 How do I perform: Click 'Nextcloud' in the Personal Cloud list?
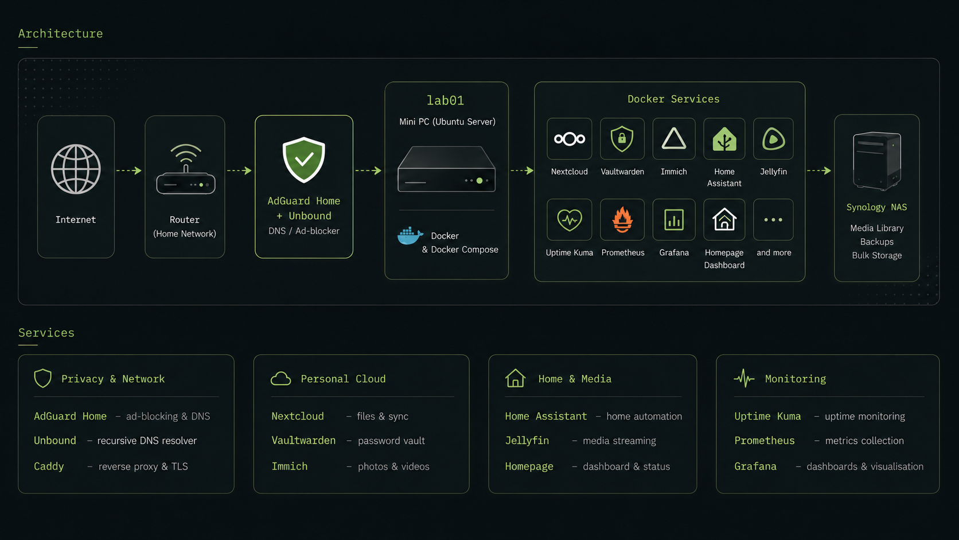(x=298, y=416)
